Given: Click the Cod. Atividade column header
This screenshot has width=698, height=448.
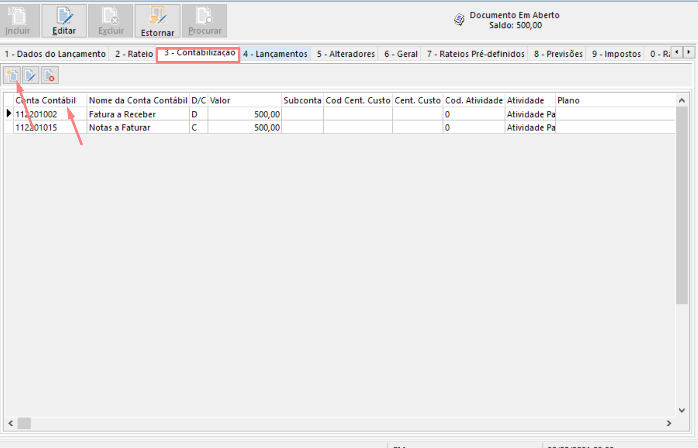Looking at the screenshot, I should (x=474, y=100).
